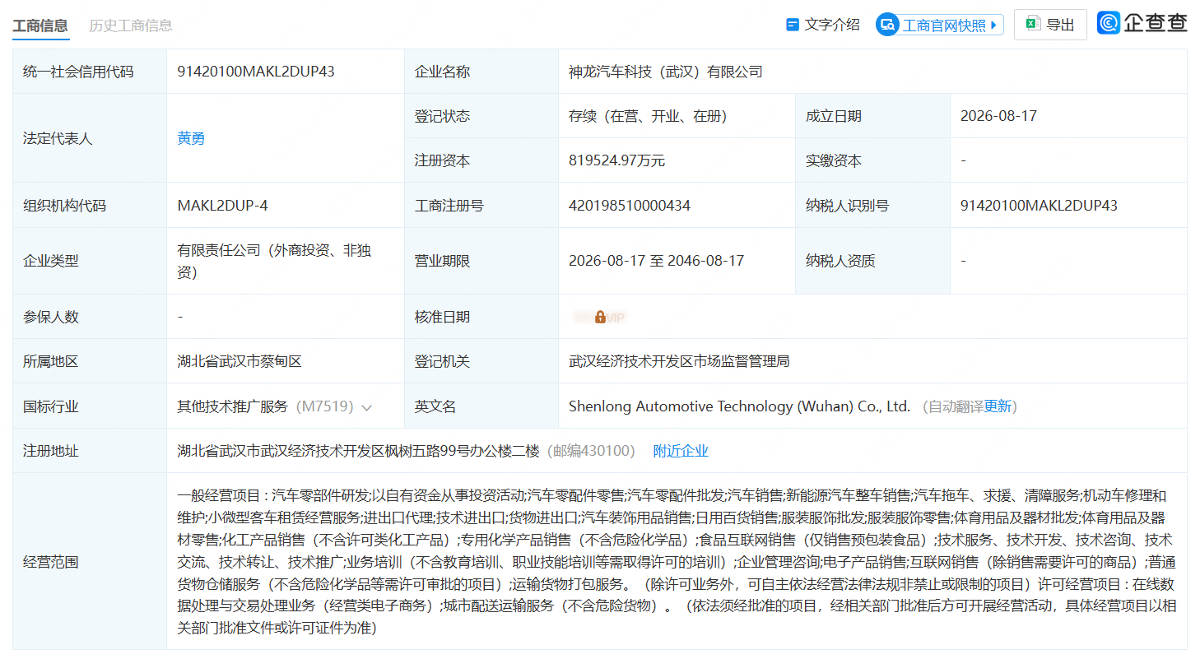
Task: Switch to 工商信息 tab
Action: coord(40,26)
